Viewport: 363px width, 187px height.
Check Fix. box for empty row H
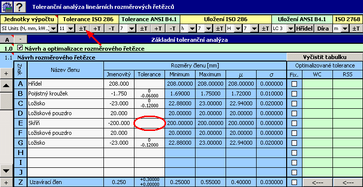tap(294, 153)
